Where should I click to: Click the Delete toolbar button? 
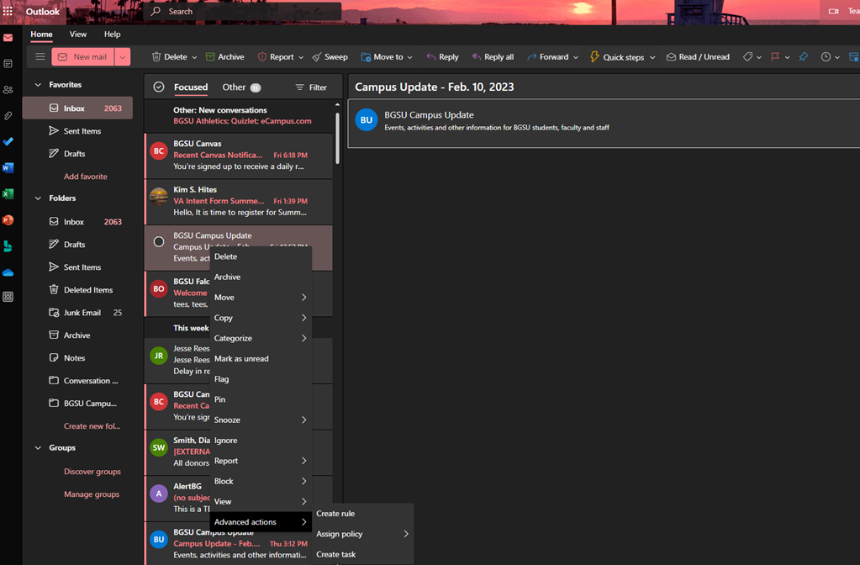(170, 57)
